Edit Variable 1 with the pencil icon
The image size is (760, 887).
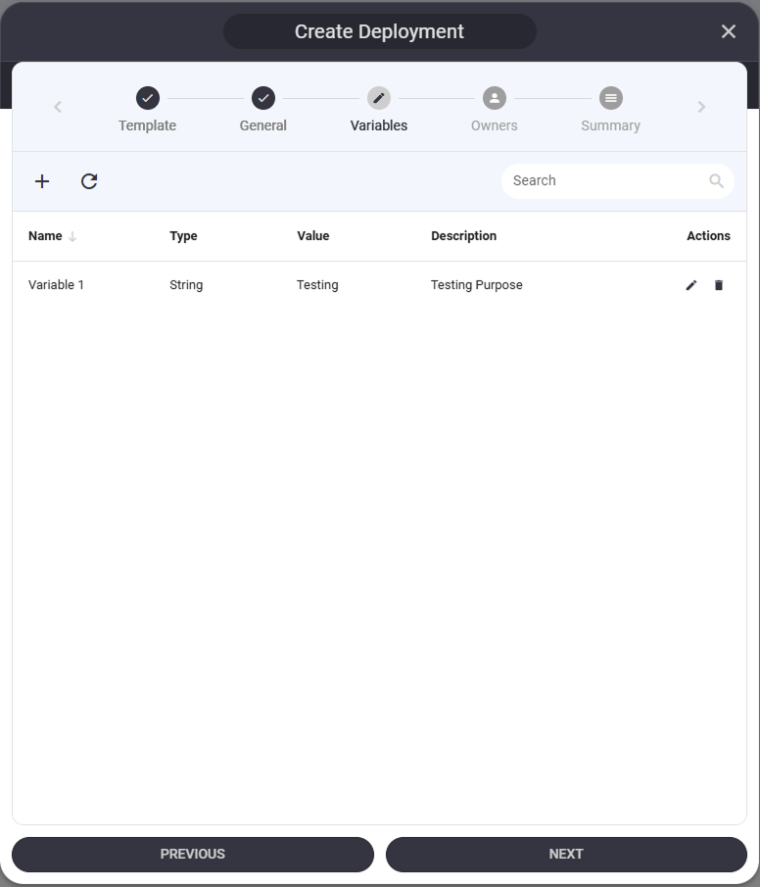691,285
